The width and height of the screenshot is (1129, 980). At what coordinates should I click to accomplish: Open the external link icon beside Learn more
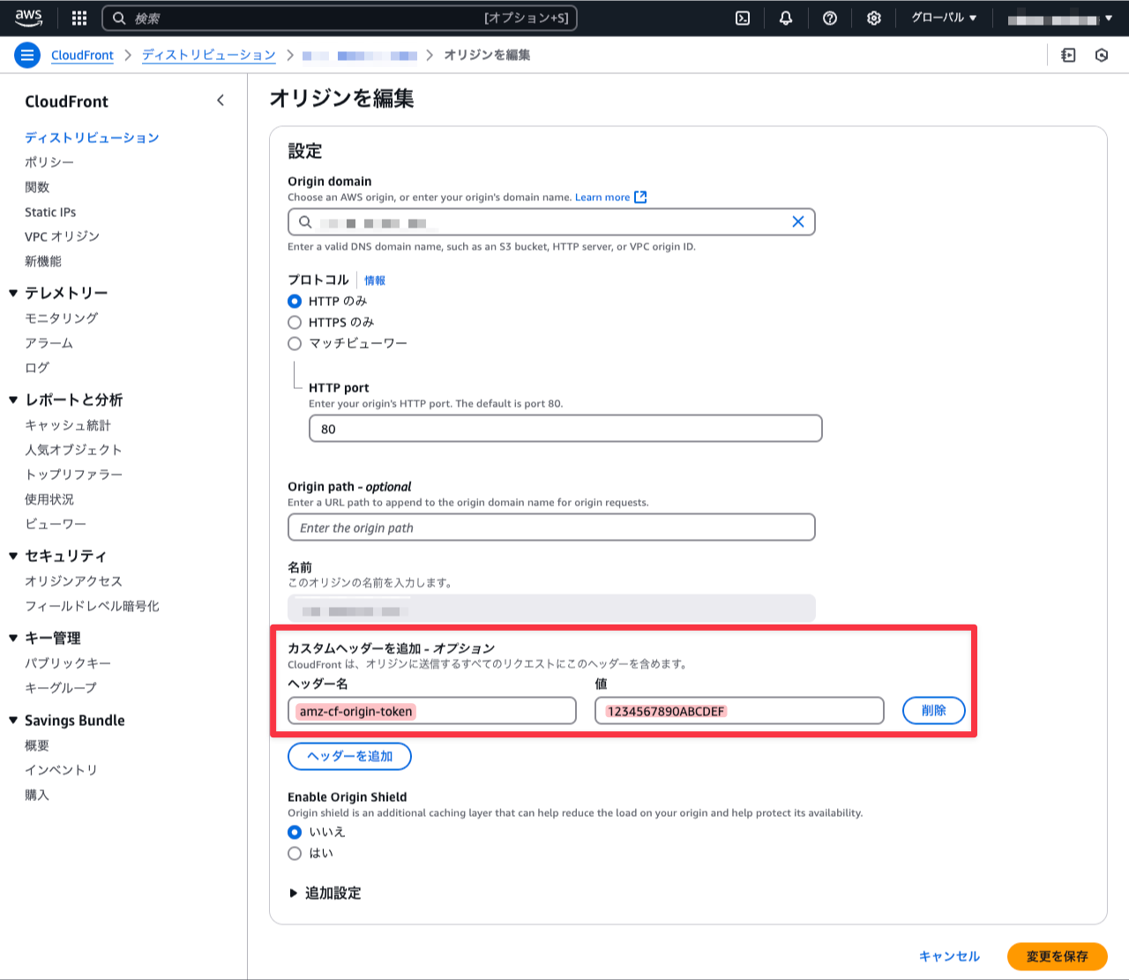click(640, 197)
